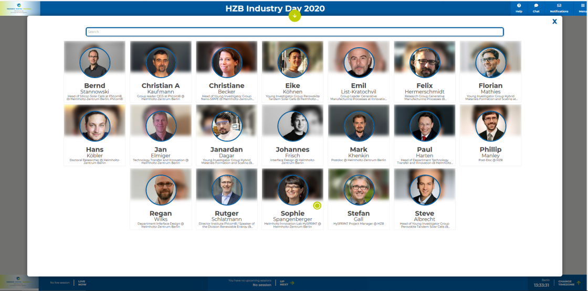
Task: Click the event logo in the bottom-left footer
Action: (x=19, y=283)
